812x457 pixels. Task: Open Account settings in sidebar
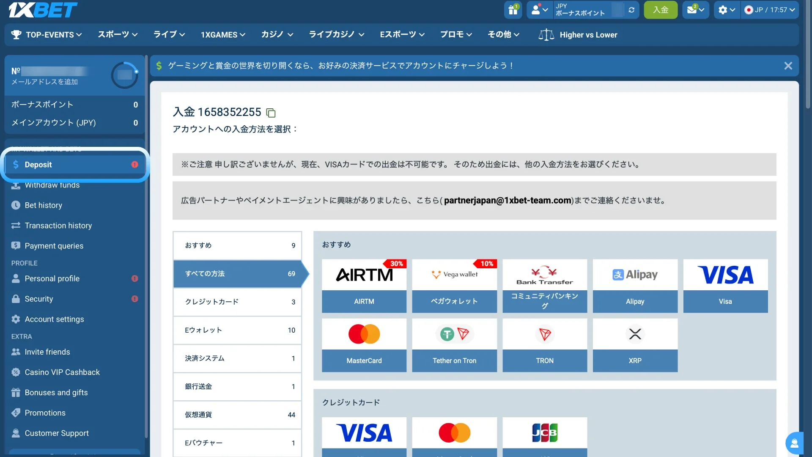point(75,319)
